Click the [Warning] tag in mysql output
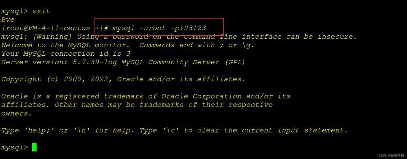 coord(53,37)
